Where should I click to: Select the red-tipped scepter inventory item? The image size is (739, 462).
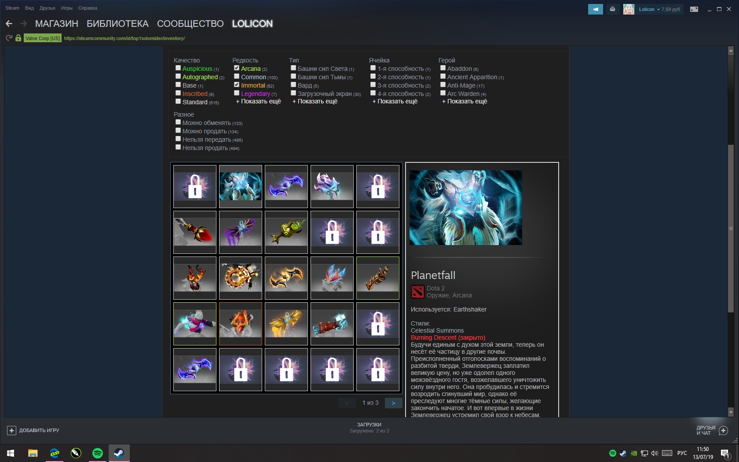195,232
